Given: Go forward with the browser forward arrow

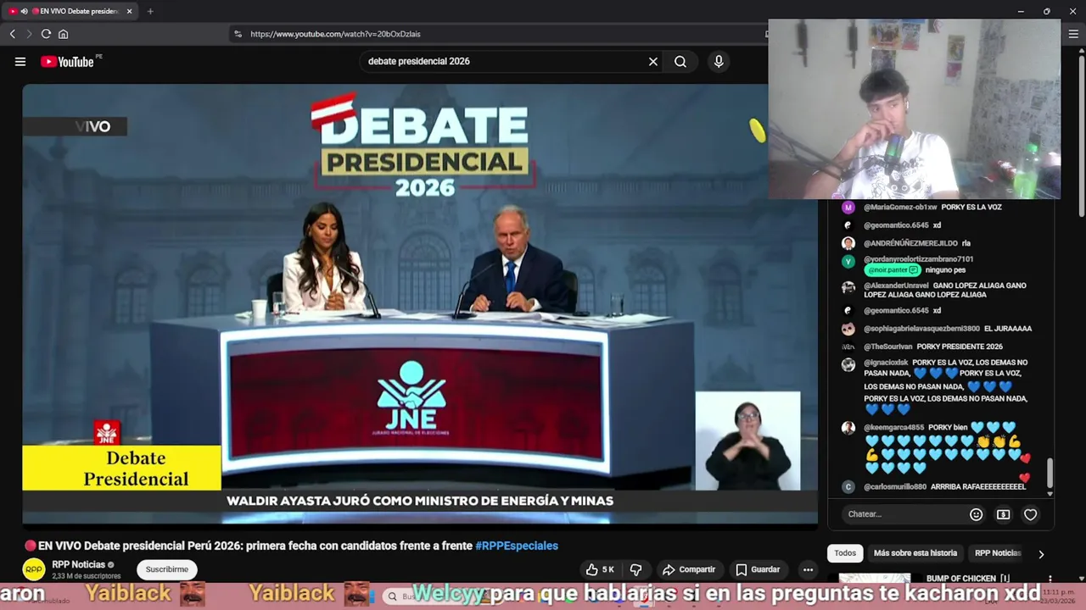Looking at the screenshot, I should click(x=28, y=34).
